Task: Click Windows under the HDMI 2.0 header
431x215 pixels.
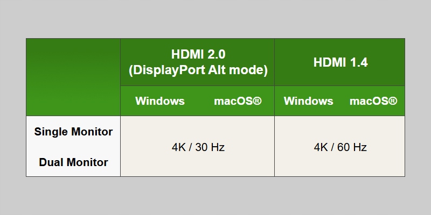Action: click(159, 101)
